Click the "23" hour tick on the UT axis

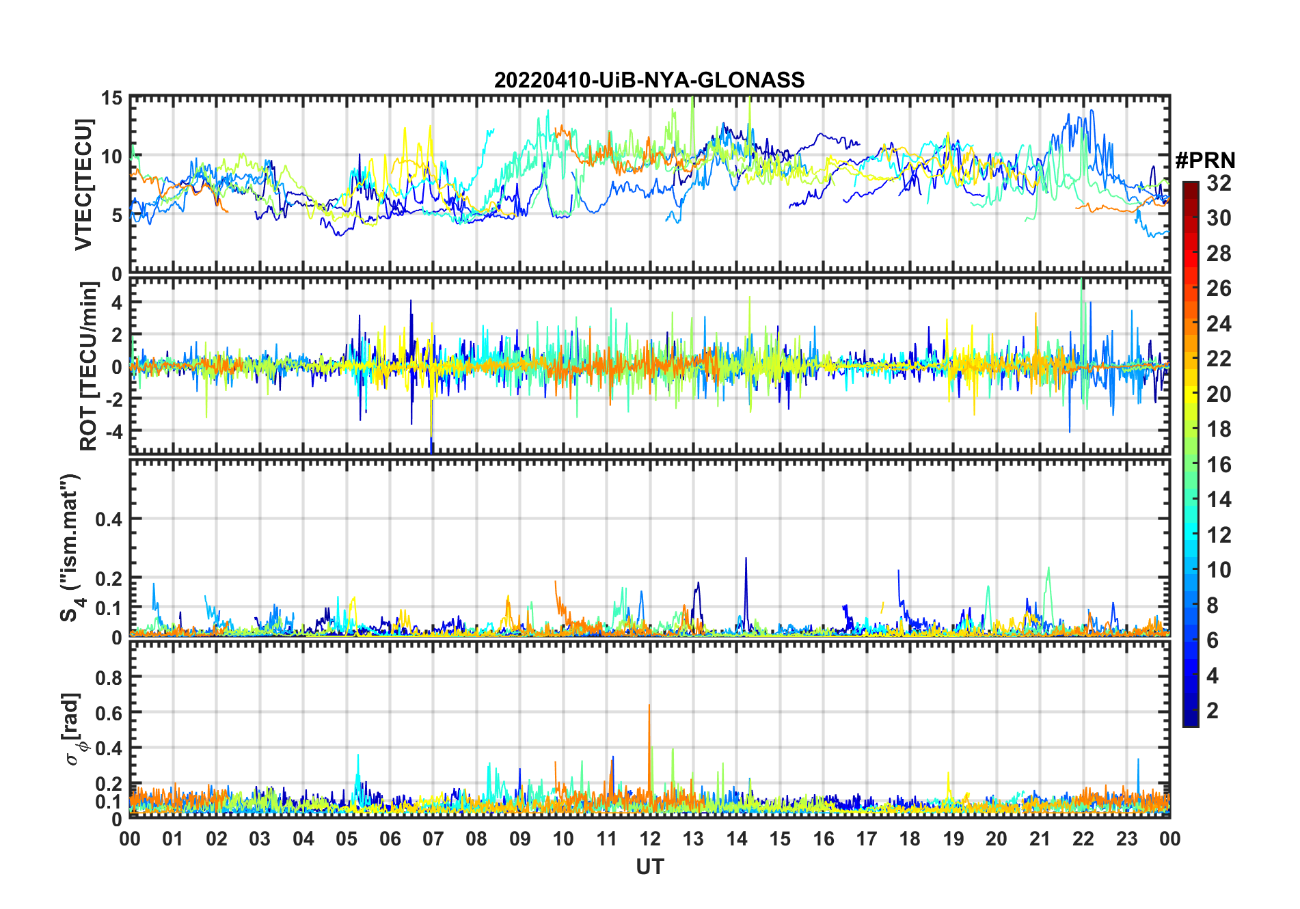(x=1127, y=839)
